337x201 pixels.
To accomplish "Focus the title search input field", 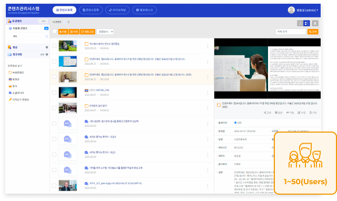I will pyautogui.click(x=291, y=32).
